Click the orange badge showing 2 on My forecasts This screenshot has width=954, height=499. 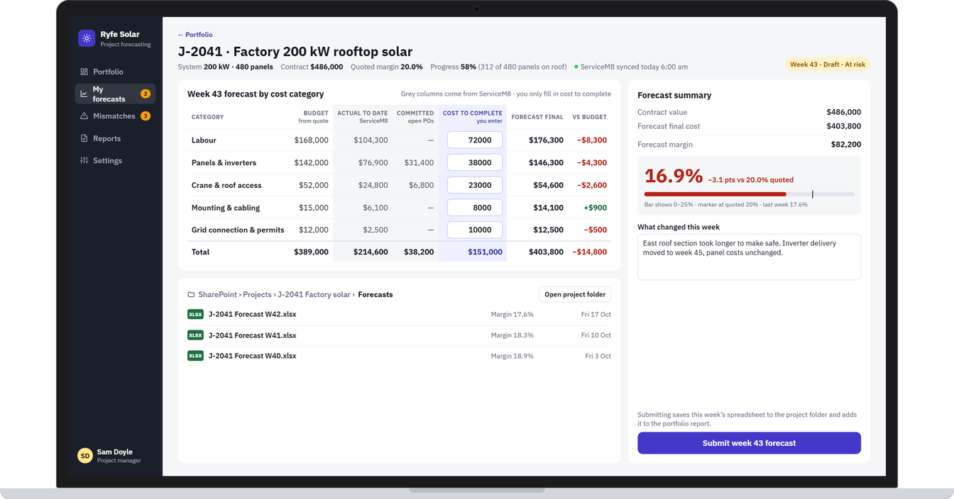pos(146,94)
